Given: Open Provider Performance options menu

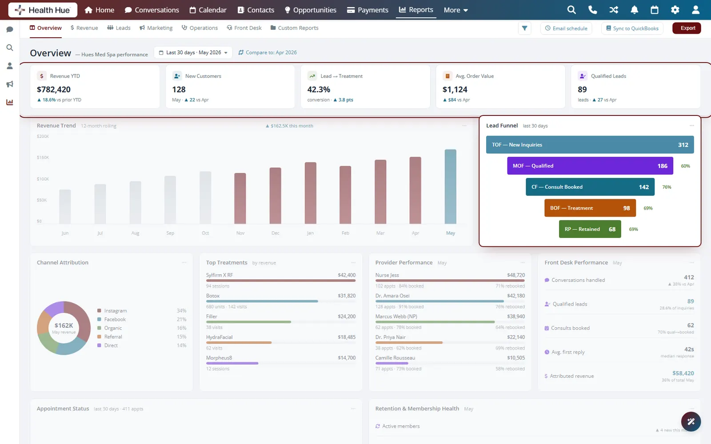Looking at the screenshot, I should click(x=523, y=262).
